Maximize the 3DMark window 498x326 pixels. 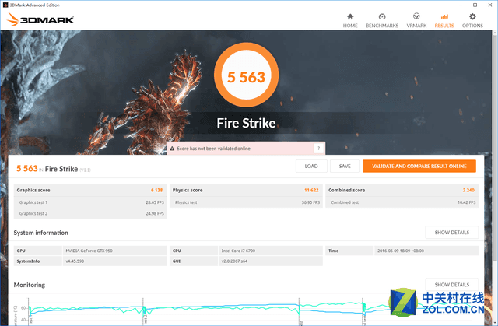tap(475, 5)
